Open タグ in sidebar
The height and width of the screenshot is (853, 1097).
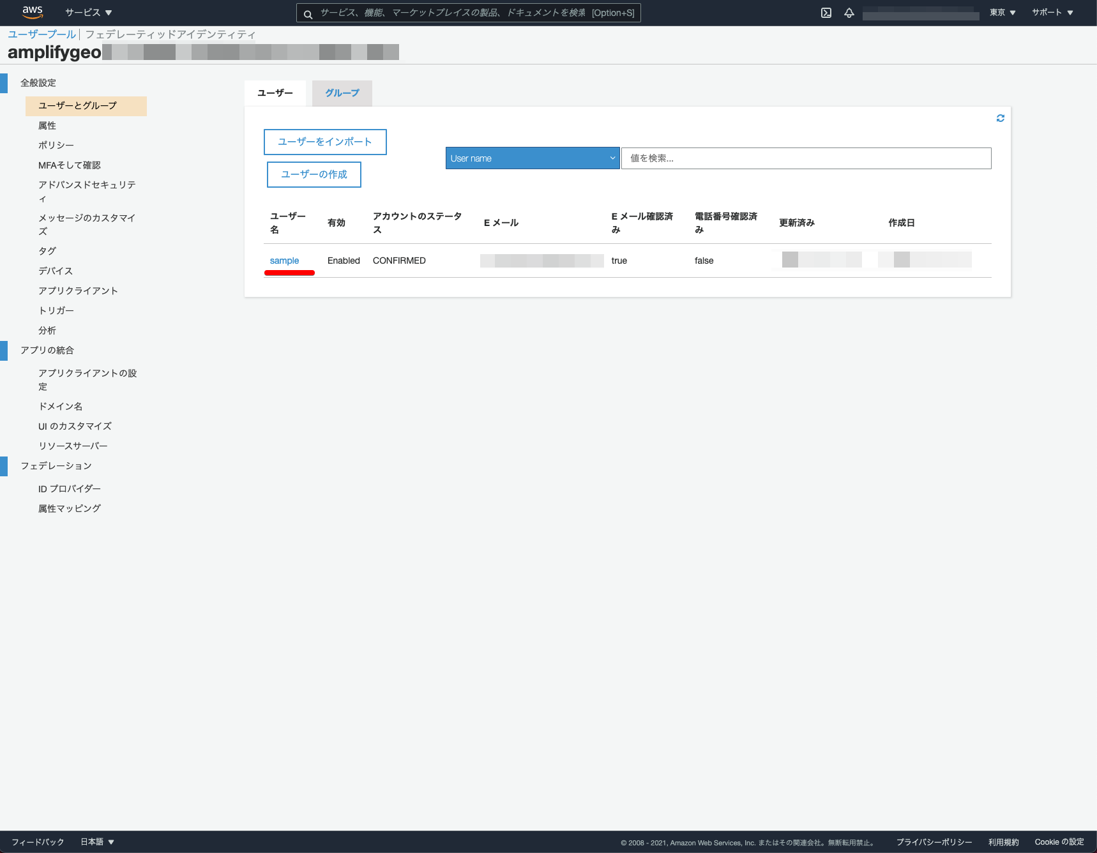(x=47, y=252)
